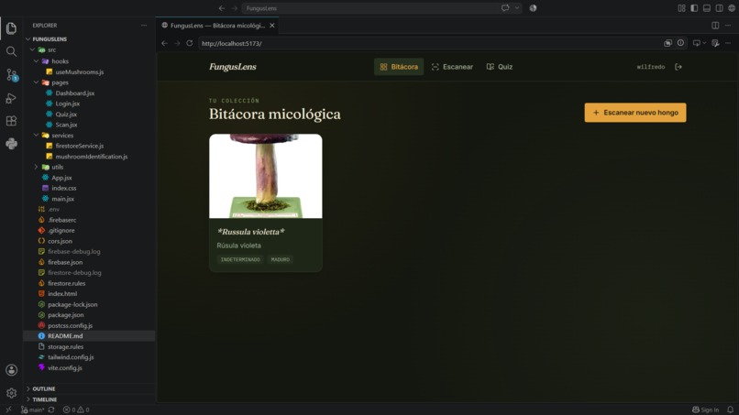Select the Bitácora nav item
This screenshot has width=739, height=415.
(399, 67)
